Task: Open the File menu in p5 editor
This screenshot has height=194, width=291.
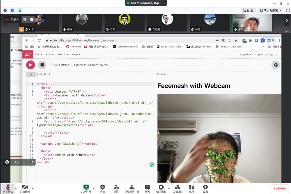Action: (x=39, y=54)
